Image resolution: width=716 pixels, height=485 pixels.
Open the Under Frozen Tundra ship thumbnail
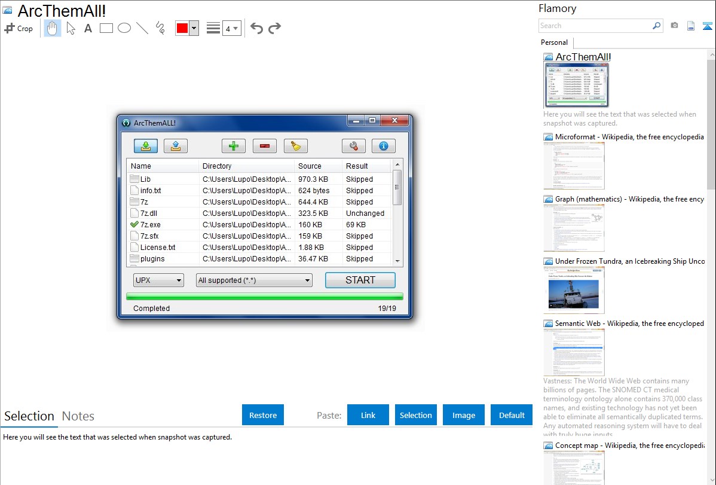click(x=574, y=290)
